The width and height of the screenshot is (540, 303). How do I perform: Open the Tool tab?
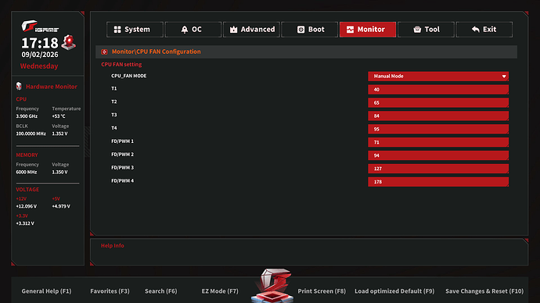pos(426,30)
